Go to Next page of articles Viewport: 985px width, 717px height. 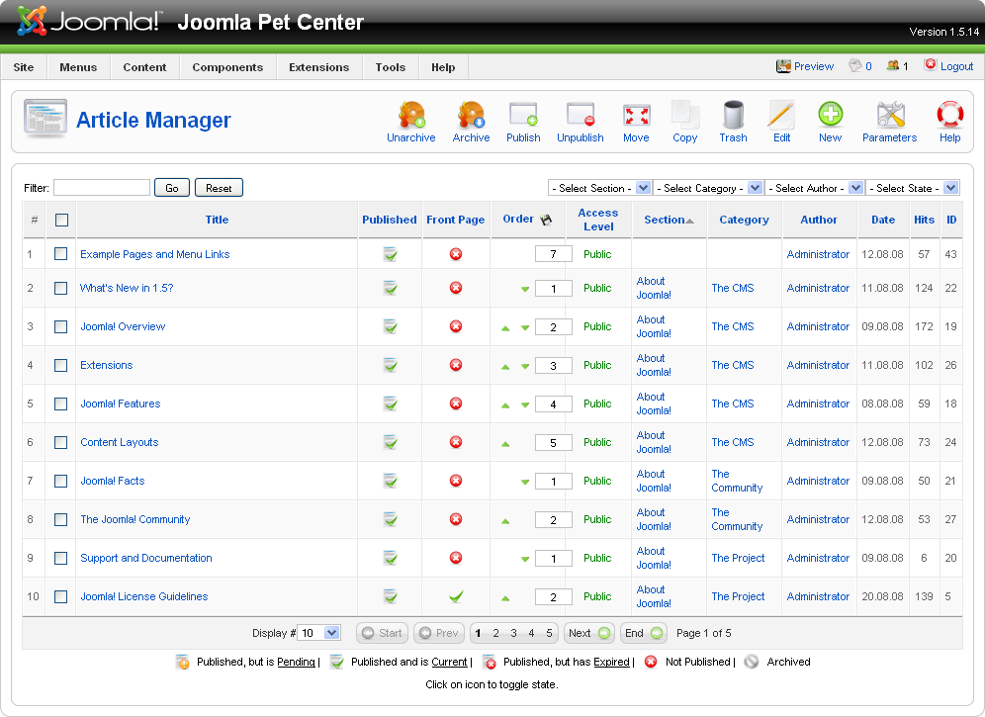pos(589,633)
